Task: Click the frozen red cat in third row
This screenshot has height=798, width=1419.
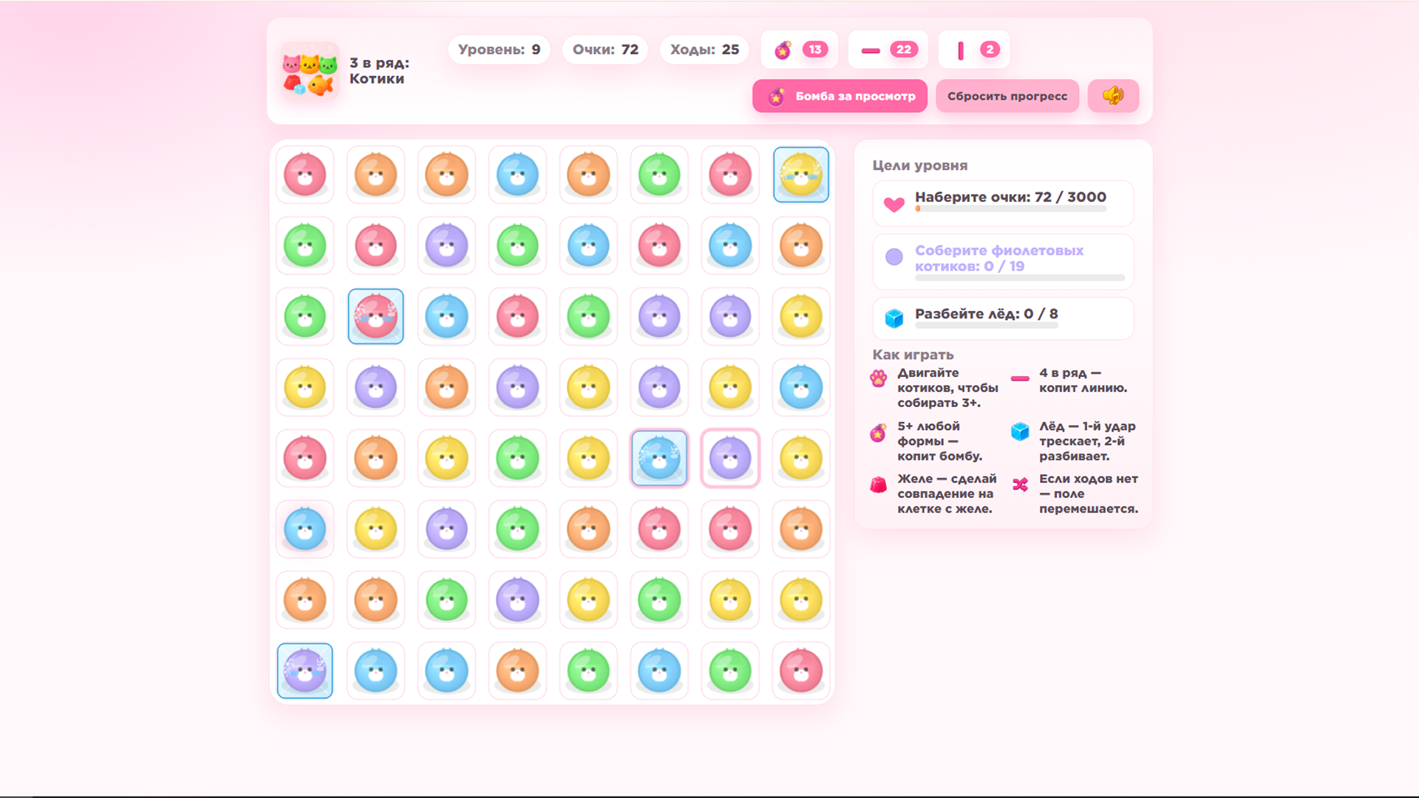Action: [375, 316]
